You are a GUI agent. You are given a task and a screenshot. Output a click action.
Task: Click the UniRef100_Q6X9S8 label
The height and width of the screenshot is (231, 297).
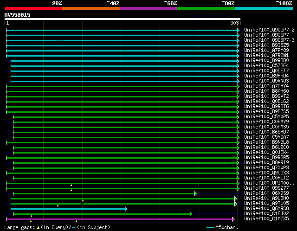tap(266, 209)
